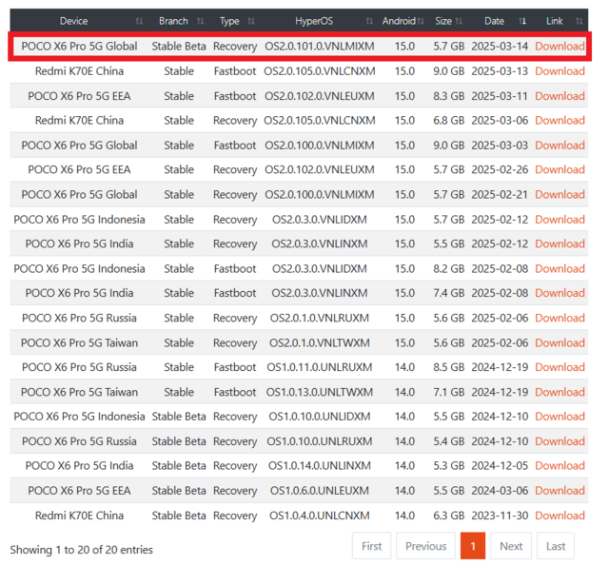The image size is (609, 565).
Task: Click the Device column header text
Action: pyautogui.click(x=74, y=21)
